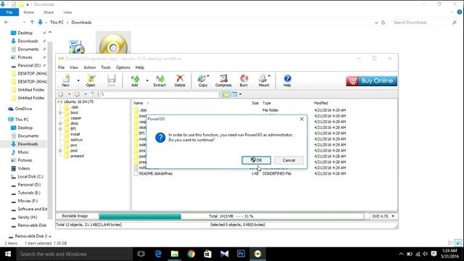Click the Burn toolbar icon

point(244,80)
